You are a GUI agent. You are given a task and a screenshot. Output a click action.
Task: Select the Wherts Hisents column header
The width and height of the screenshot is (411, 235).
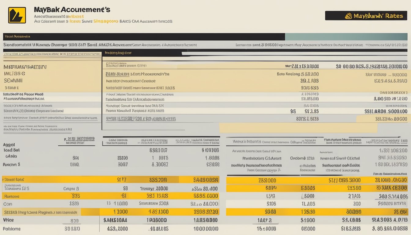(246, 142)
